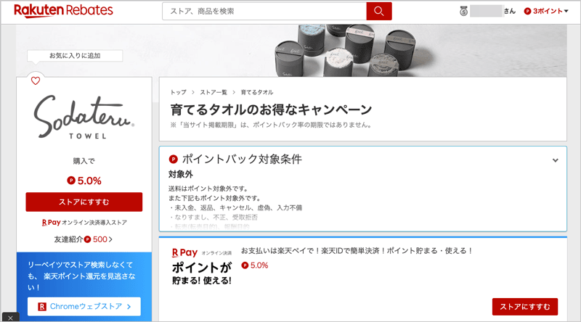Click the Rakuten Rebates logo

click(63, 11)
